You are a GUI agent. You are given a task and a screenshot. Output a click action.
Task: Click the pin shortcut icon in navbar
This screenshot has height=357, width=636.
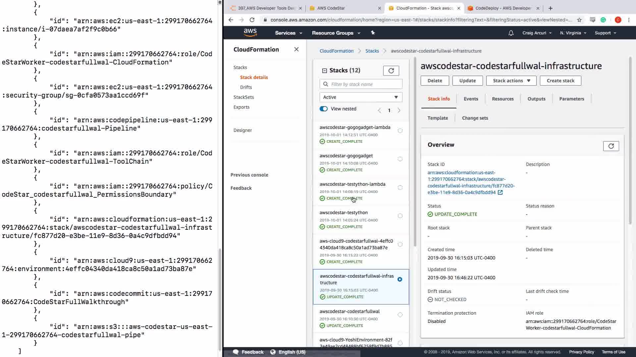point(373,33)
